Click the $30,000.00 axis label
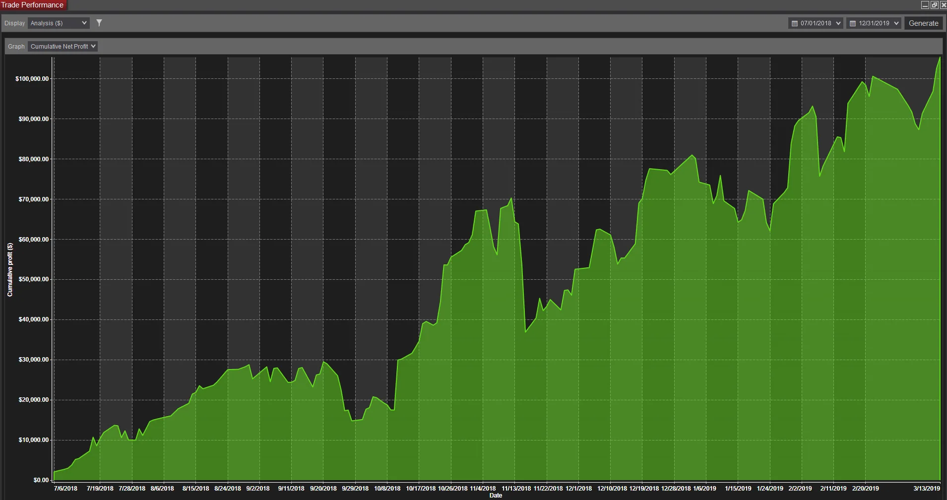Screen dimensions: 947x500 click(34, 360)
